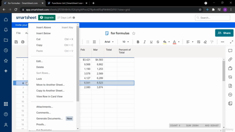Viewport: 235px width, 132px height.
Task: Expand the alignment dropdown arrow
Action: click(x=192, y=42)
